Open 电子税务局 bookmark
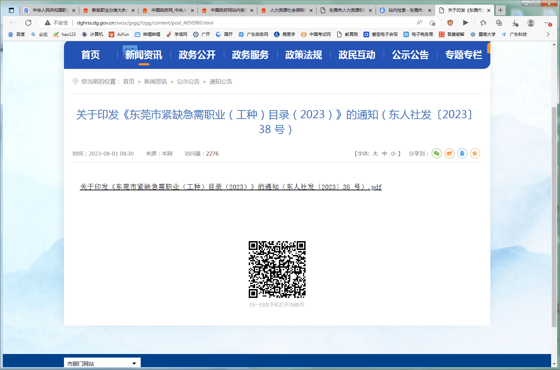This screenshot has width=560, height=370. 418,34
